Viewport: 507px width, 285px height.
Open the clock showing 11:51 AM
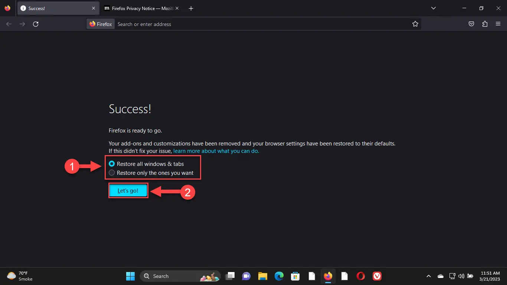490,276
